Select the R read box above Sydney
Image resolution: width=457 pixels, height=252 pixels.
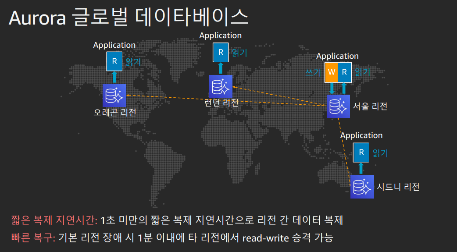[x=361, y=153]
